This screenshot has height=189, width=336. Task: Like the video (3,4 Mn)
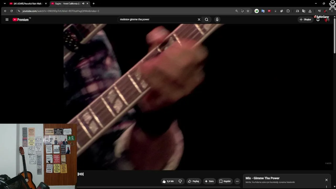[x=168, y=181]
